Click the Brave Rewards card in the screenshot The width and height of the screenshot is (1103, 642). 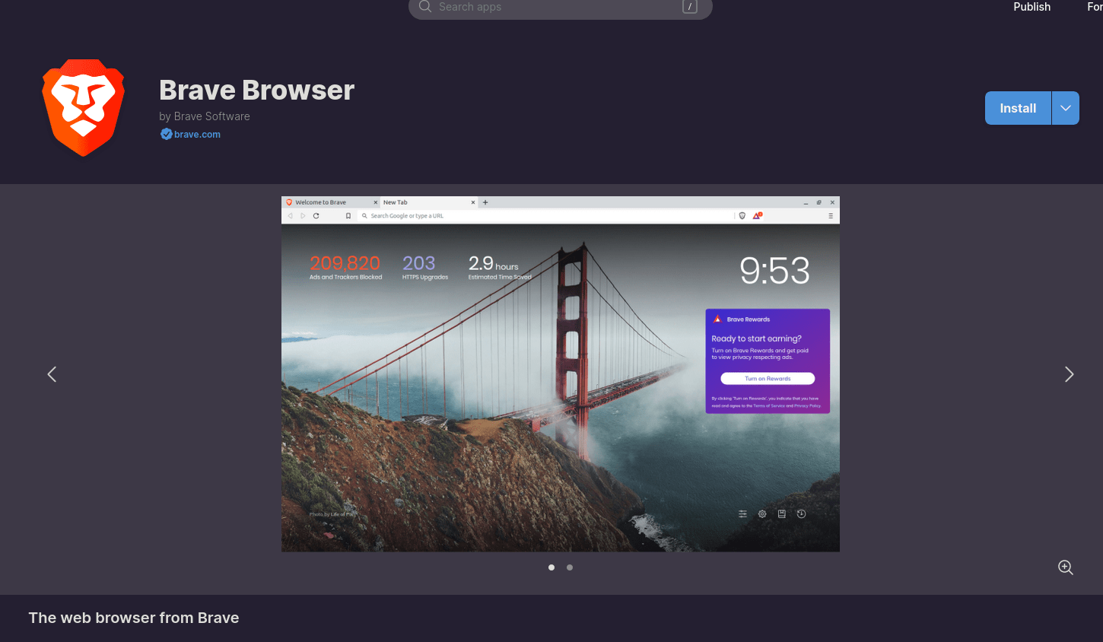(x=768, y=361)
